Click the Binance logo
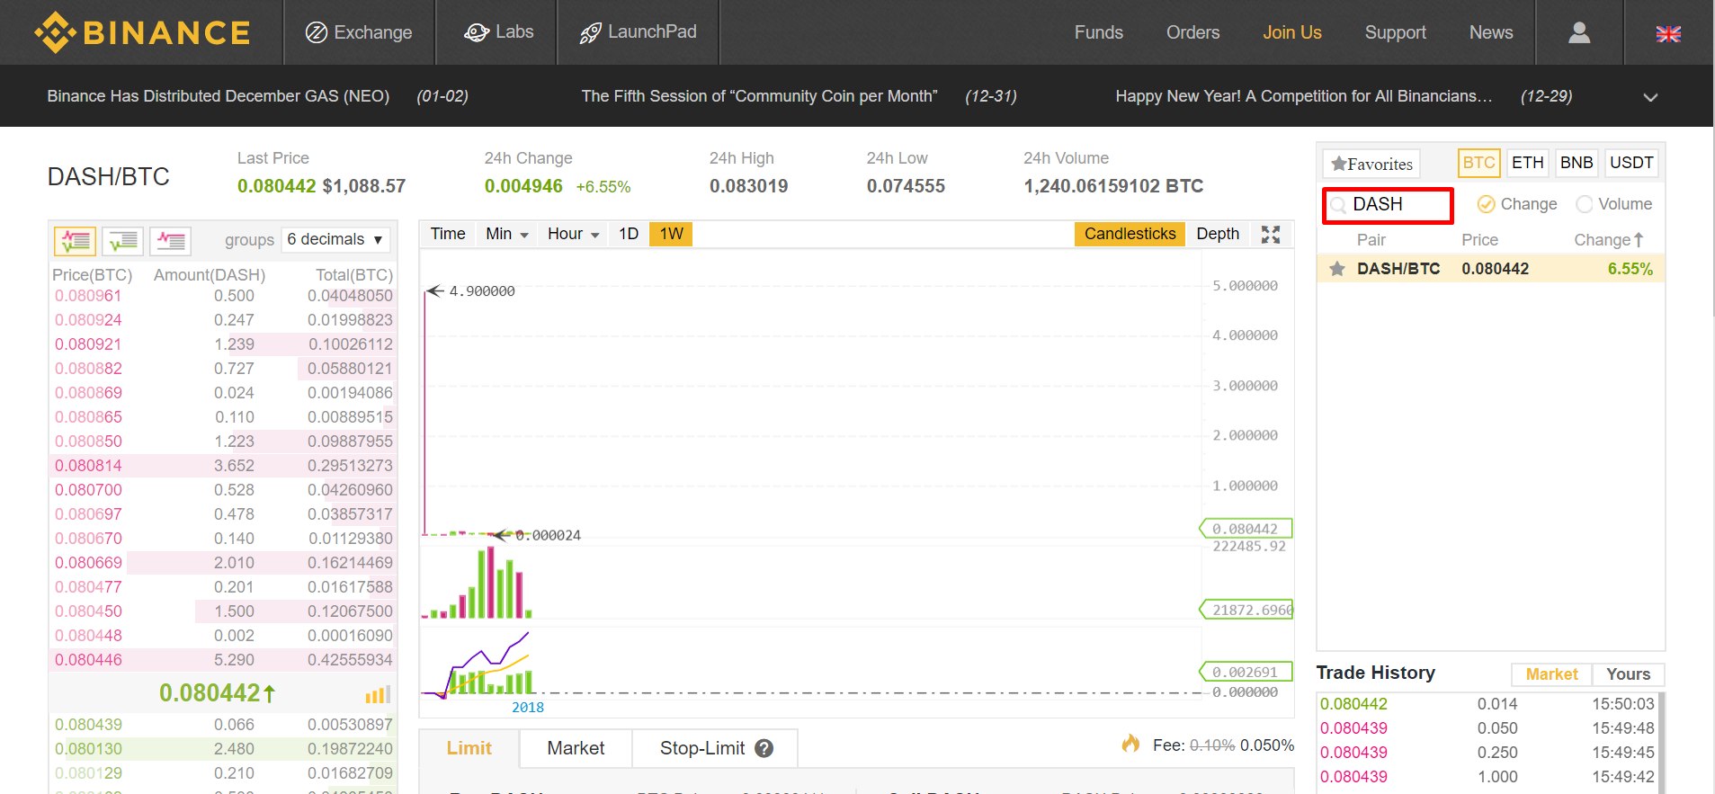The image size is (1715, 794). 142,32
